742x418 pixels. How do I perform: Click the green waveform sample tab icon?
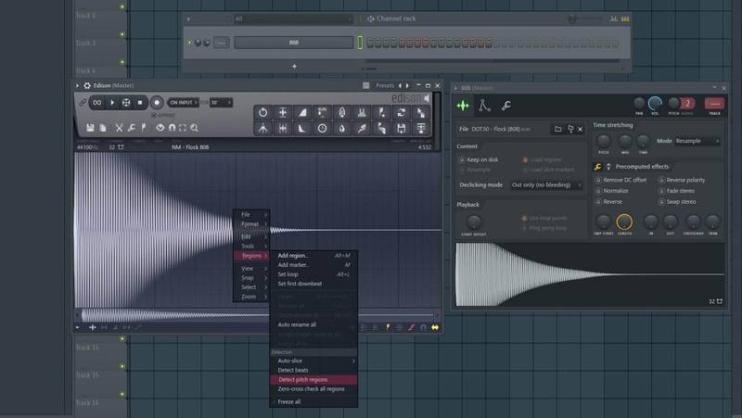tap(463, 106)
